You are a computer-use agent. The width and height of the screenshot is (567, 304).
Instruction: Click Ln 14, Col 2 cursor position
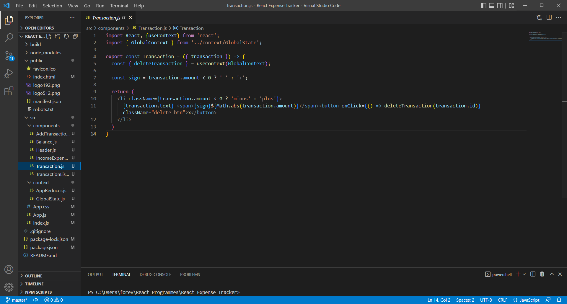[439, 300]
